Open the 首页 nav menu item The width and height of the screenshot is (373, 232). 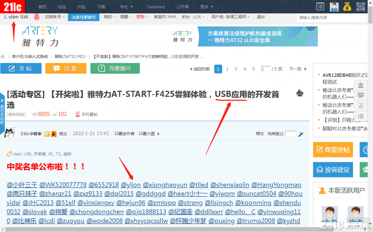point(42,7)
